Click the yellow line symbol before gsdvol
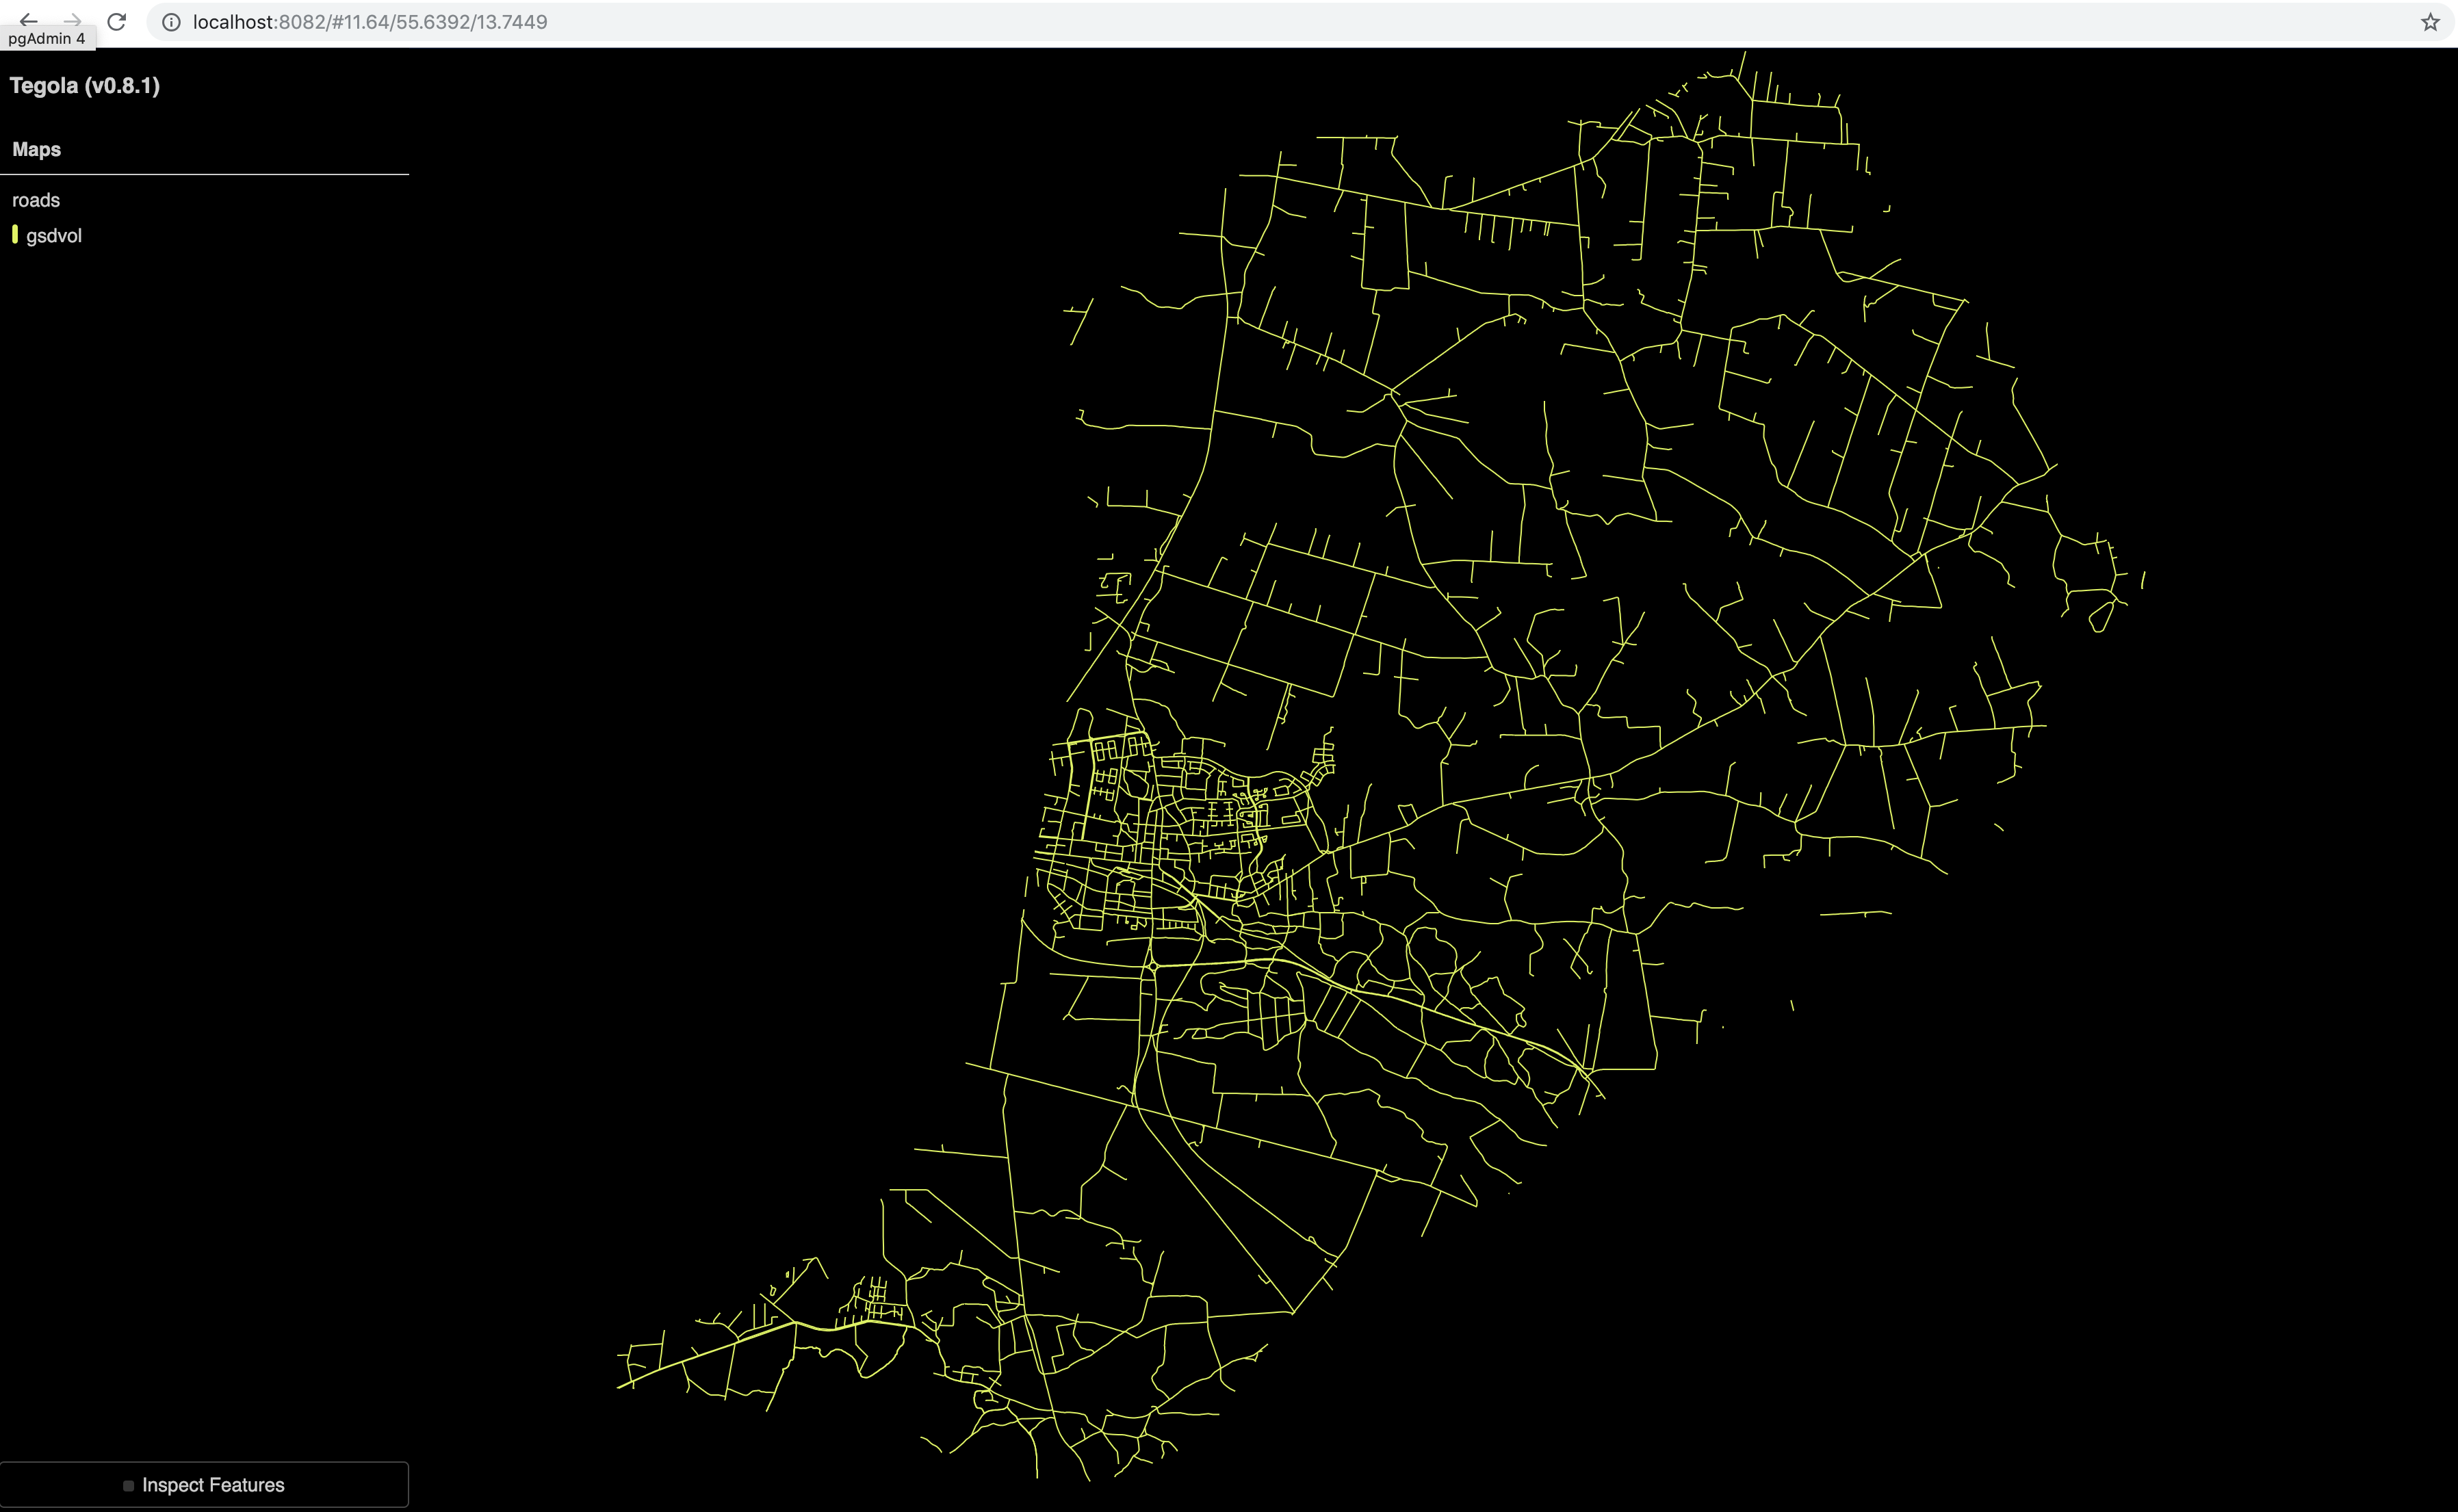 (15, 235)
